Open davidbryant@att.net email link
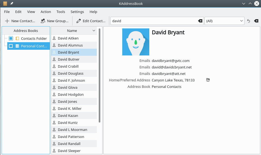 coord(169,74)
